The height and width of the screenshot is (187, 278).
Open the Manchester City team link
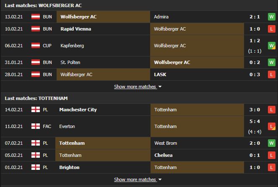(78, 110)
